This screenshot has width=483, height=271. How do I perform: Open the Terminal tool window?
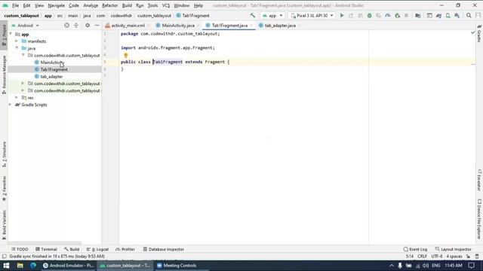click(46, 249)
